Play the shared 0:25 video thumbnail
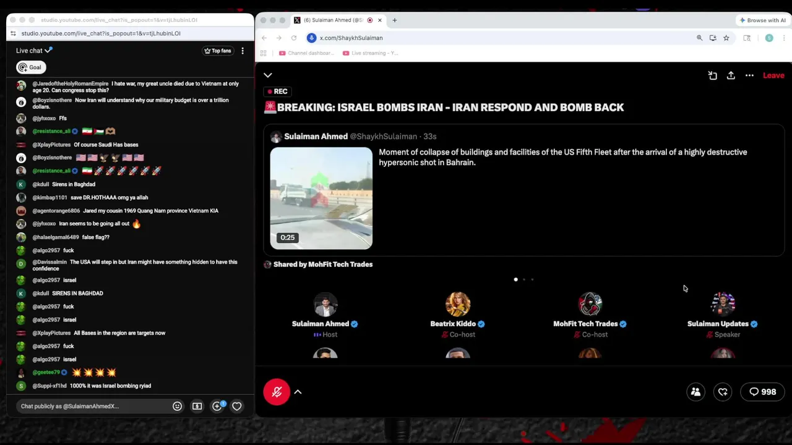Screen dimensions: 792x445 point(321,198)
